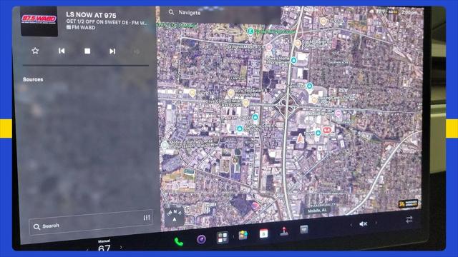
Task: Open the purple camera app
Action: 201,239
